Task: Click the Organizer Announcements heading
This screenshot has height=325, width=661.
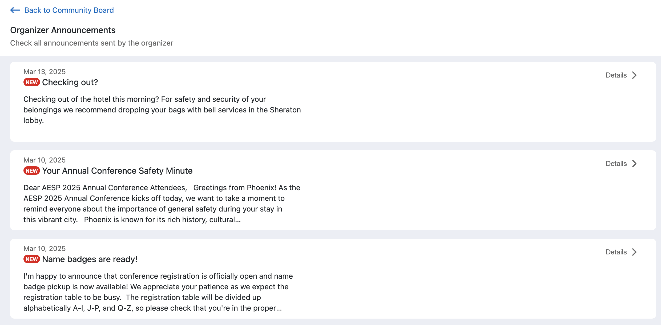Action: click(x=63, y=30)
